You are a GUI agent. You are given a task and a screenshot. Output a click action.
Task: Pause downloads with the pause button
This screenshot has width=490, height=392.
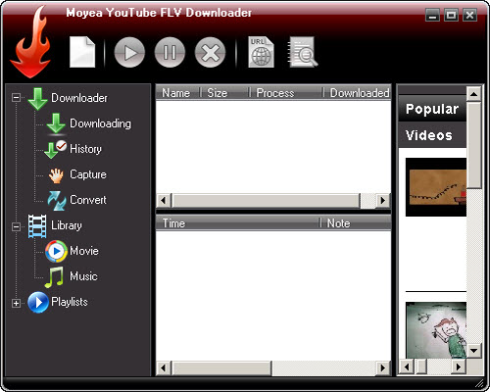[x=170, y=52]
